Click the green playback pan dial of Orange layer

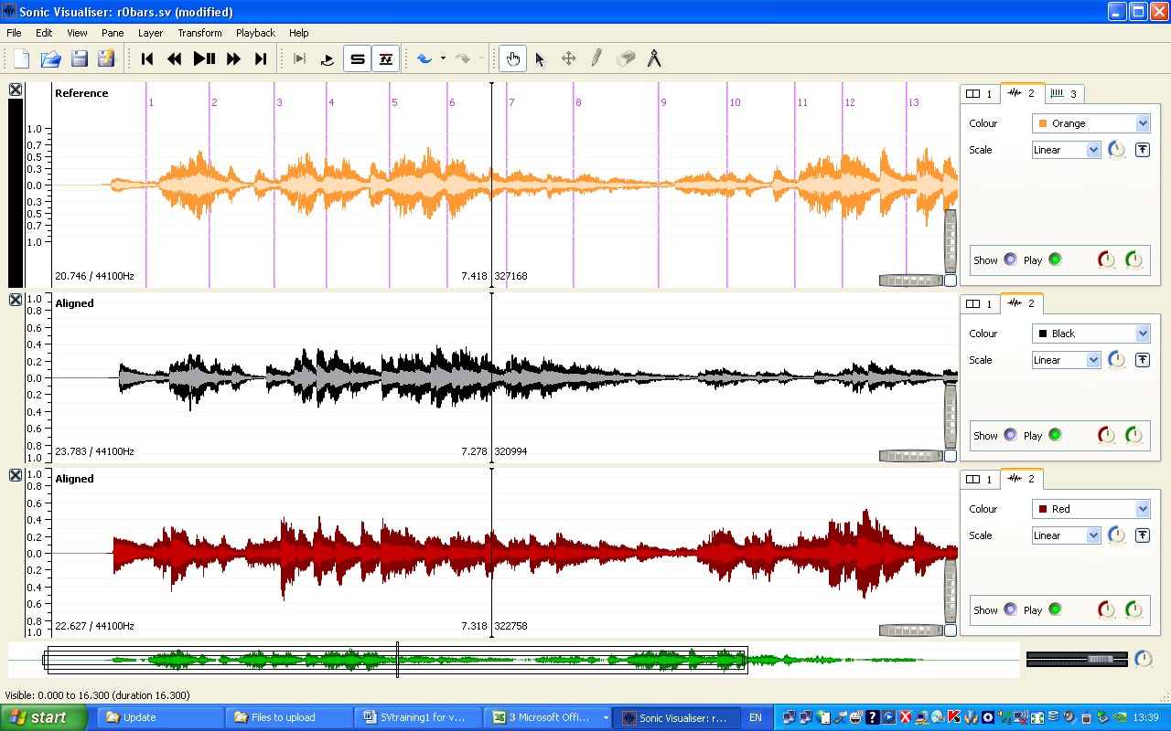point(1134,260)
